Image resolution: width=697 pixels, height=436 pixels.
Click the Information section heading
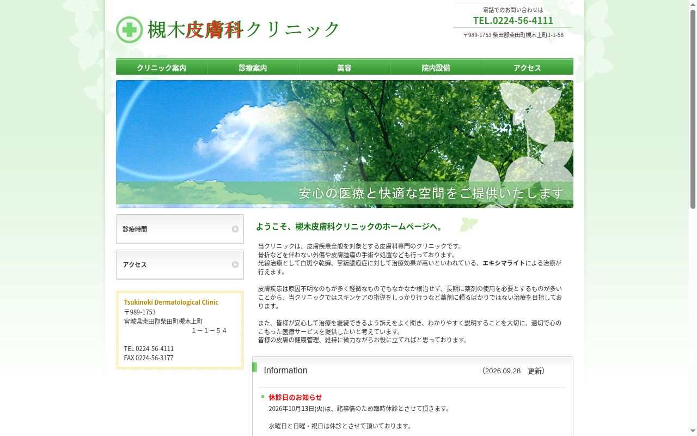click(285, 370)
